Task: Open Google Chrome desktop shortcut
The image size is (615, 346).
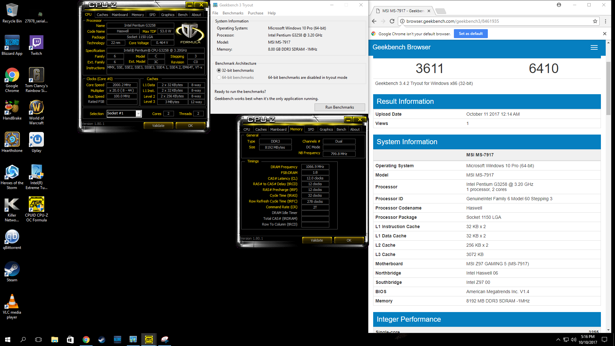Action: (12, 80)
